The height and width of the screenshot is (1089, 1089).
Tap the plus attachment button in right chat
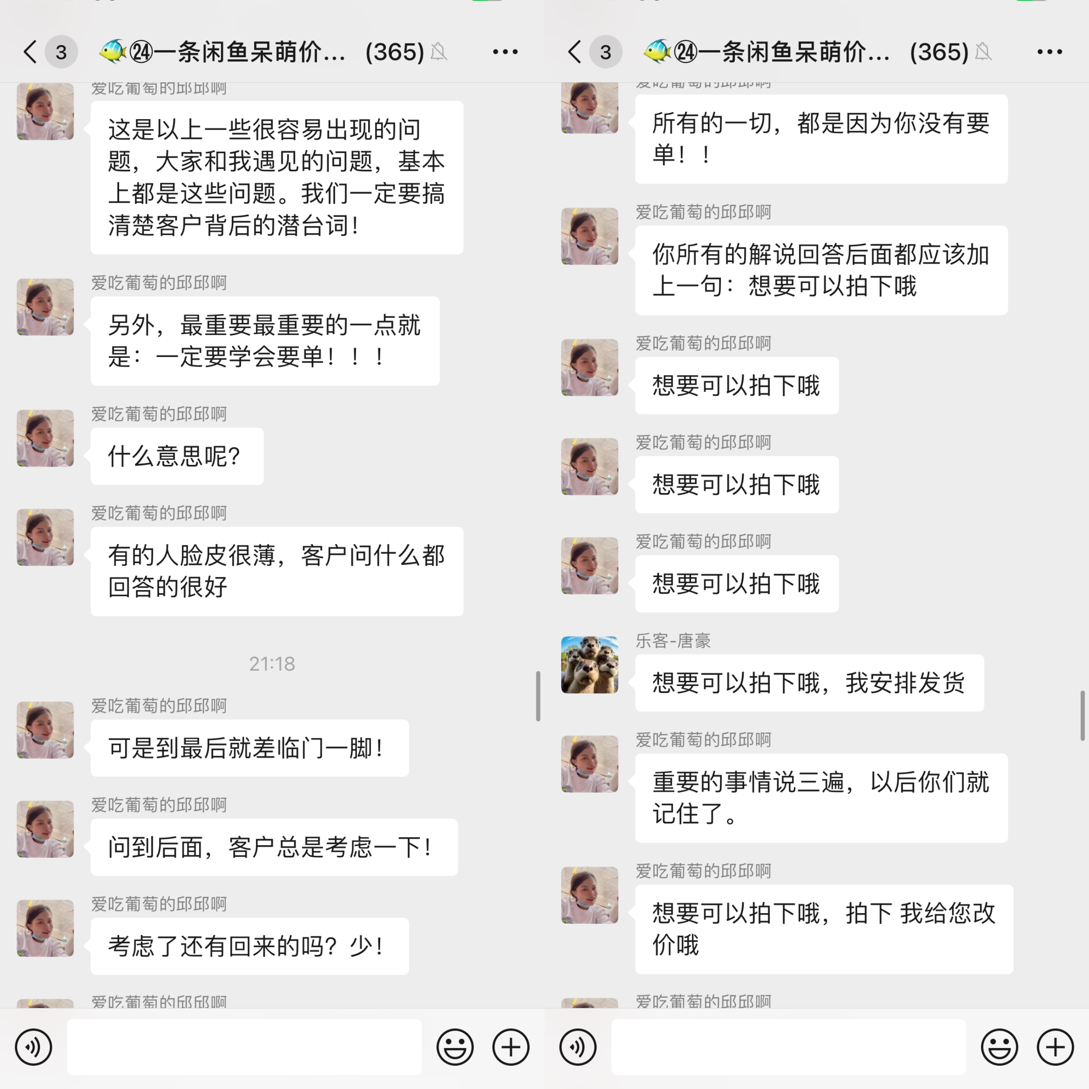(x=1055, y=1047)
